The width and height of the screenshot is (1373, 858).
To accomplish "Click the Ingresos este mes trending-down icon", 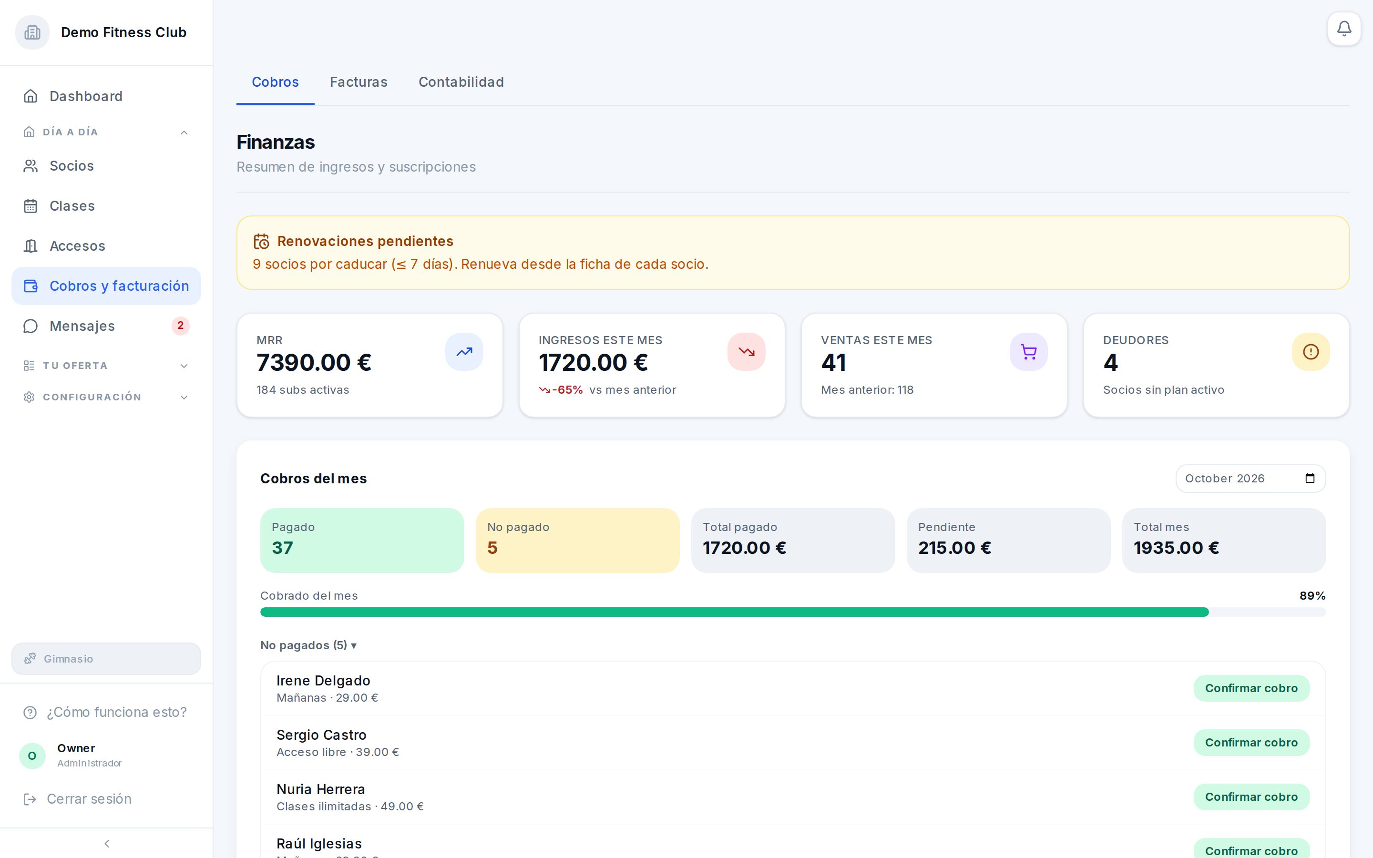I will (x=746, y=352).
